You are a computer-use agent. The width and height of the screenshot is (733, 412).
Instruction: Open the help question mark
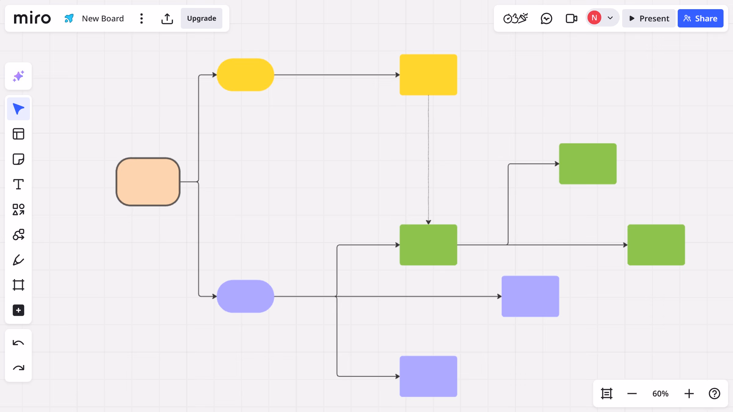(714, 394)
